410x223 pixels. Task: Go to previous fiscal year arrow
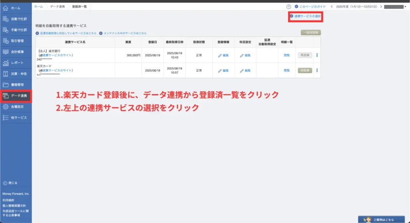332,7
